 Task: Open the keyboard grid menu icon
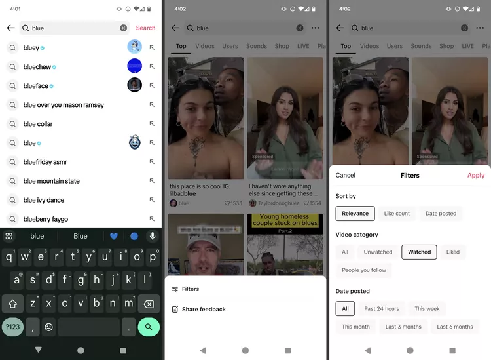9,236
